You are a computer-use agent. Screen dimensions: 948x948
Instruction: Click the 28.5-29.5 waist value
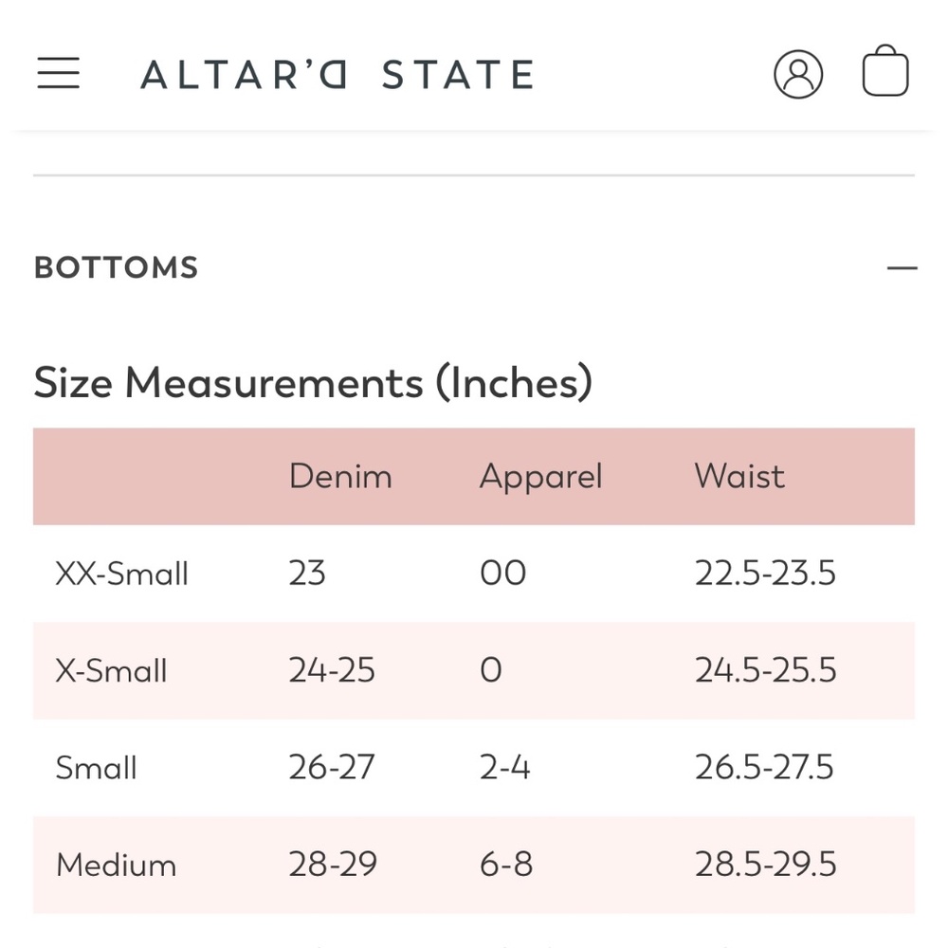click(x=765, y=865)
